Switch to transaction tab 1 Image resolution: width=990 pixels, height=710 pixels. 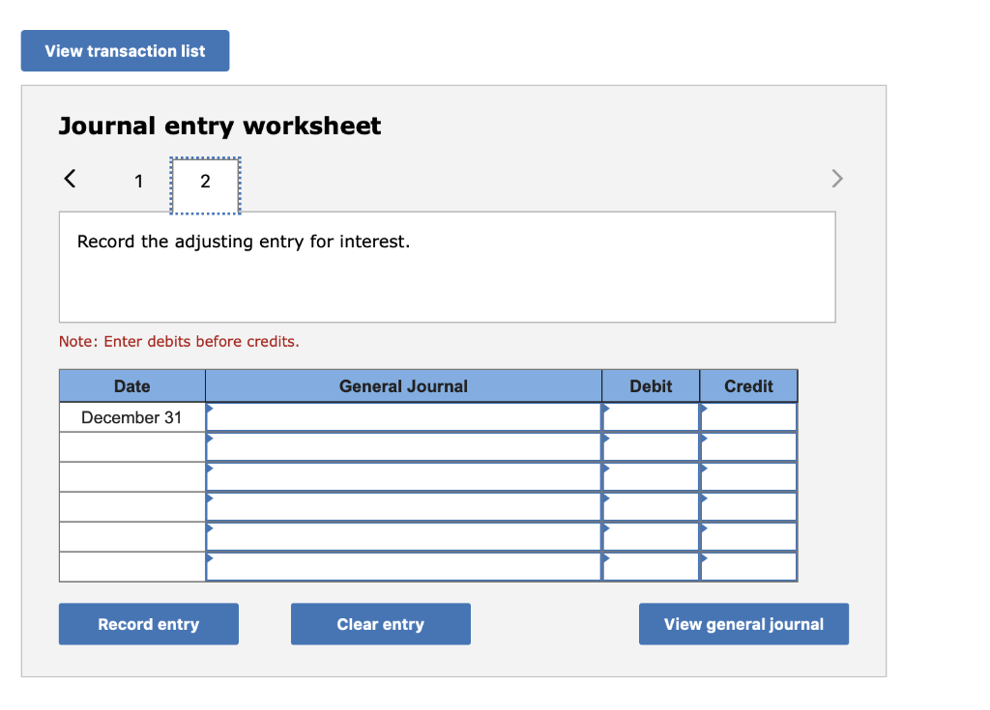click(138, 181)
